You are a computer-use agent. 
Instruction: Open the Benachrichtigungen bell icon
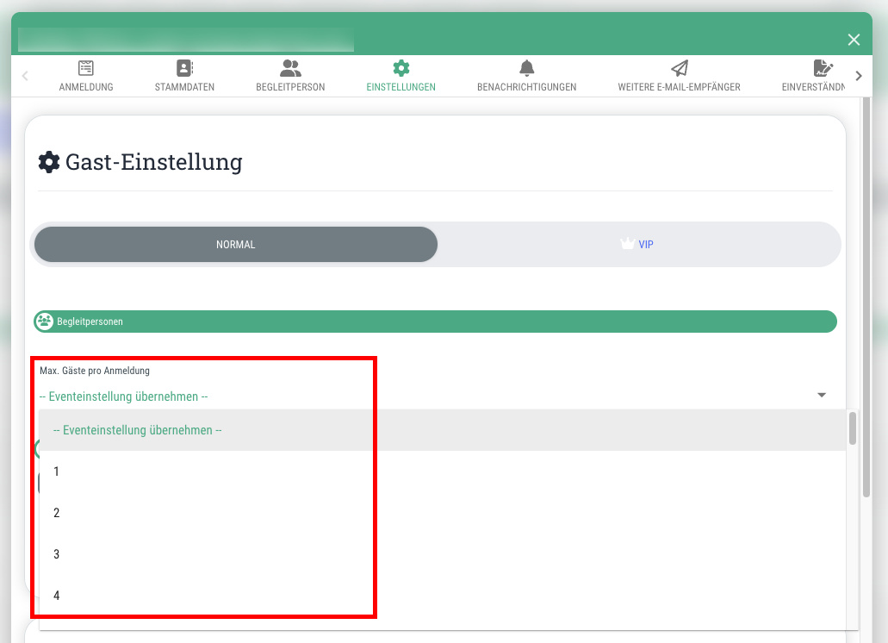526,68
